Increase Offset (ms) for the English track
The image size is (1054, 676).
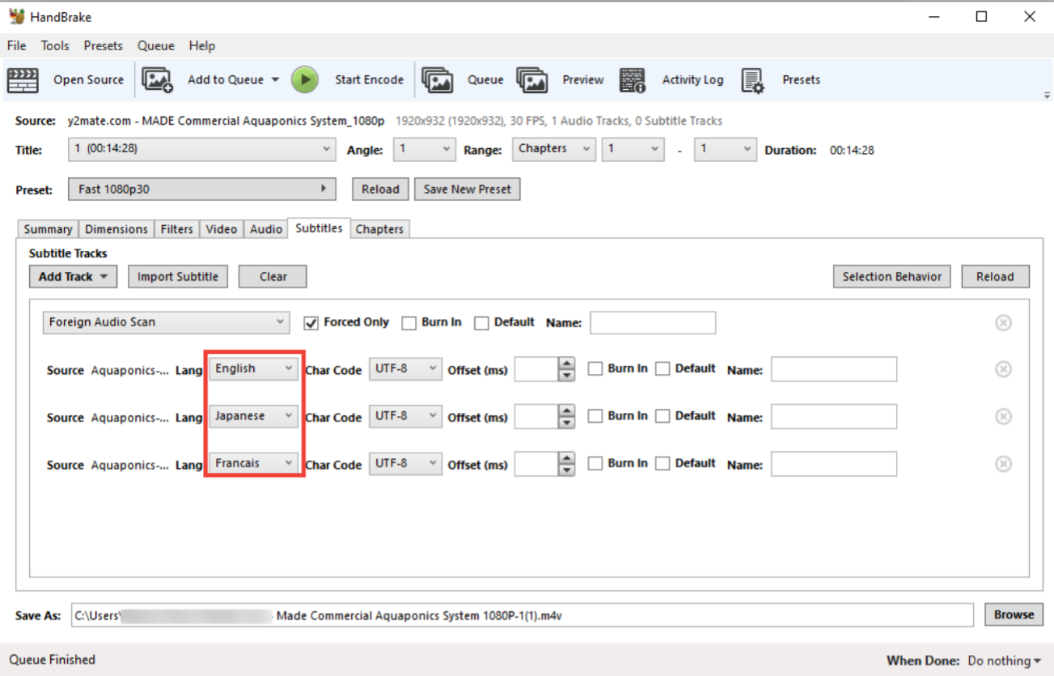[567, 364]
